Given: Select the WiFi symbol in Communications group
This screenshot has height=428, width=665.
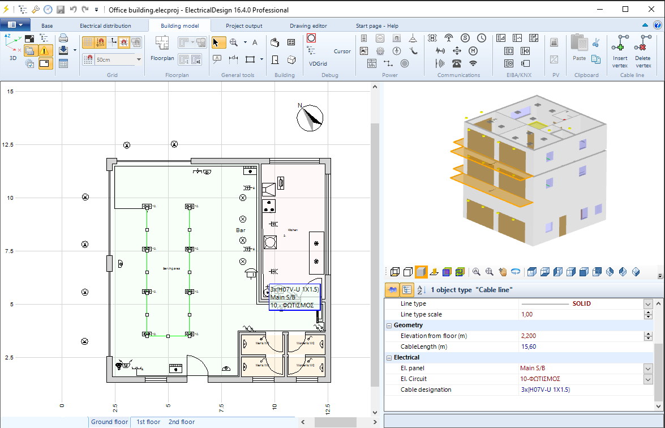Looking at the screenshot, I should tap(473, 63).
